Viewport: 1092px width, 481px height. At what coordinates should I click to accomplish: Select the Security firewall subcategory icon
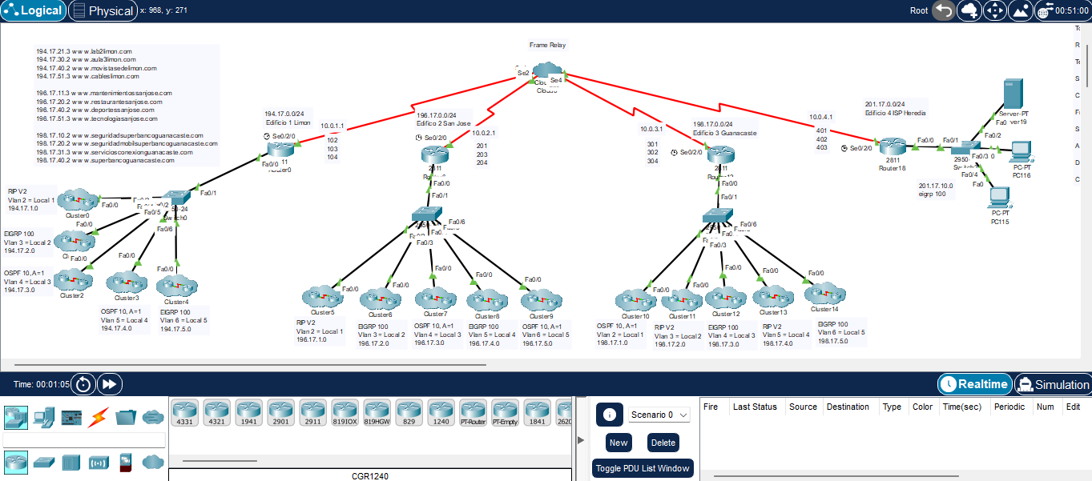[x=126, y=462]
